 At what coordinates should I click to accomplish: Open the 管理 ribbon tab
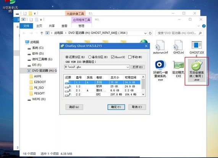(x=81, y=26)
